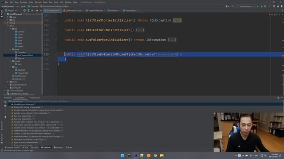This screenshot has height=159, width=284.
Task: Expand the out folder in project tree
Action: coord(8,23)
